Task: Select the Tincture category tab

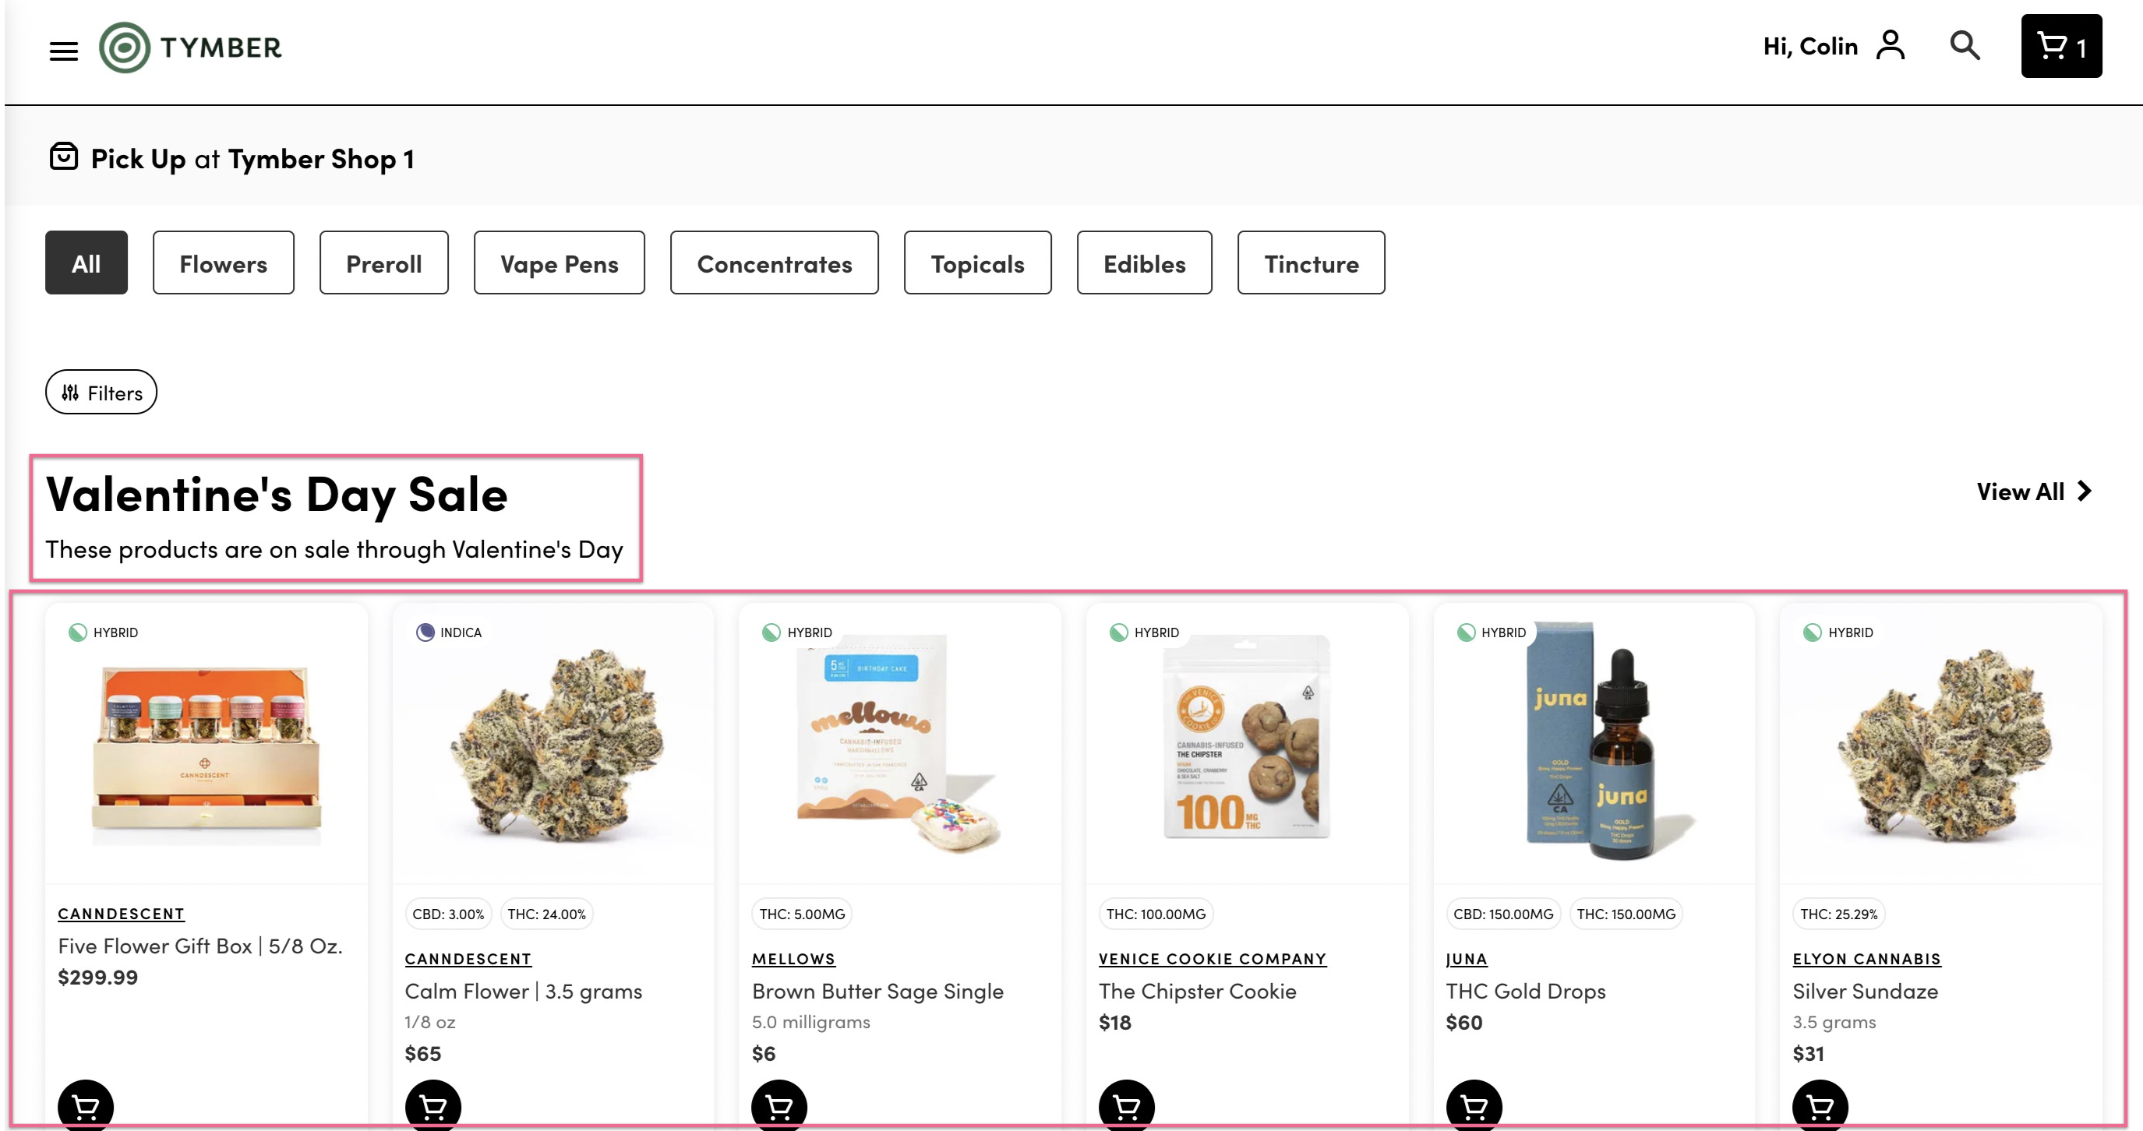Action: [x=1311, y=262]
